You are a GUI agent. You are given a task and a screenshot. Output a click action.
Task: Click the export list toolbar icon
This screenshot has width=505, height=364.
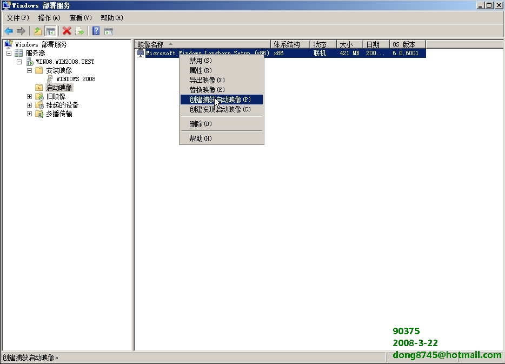coord(79,31)
